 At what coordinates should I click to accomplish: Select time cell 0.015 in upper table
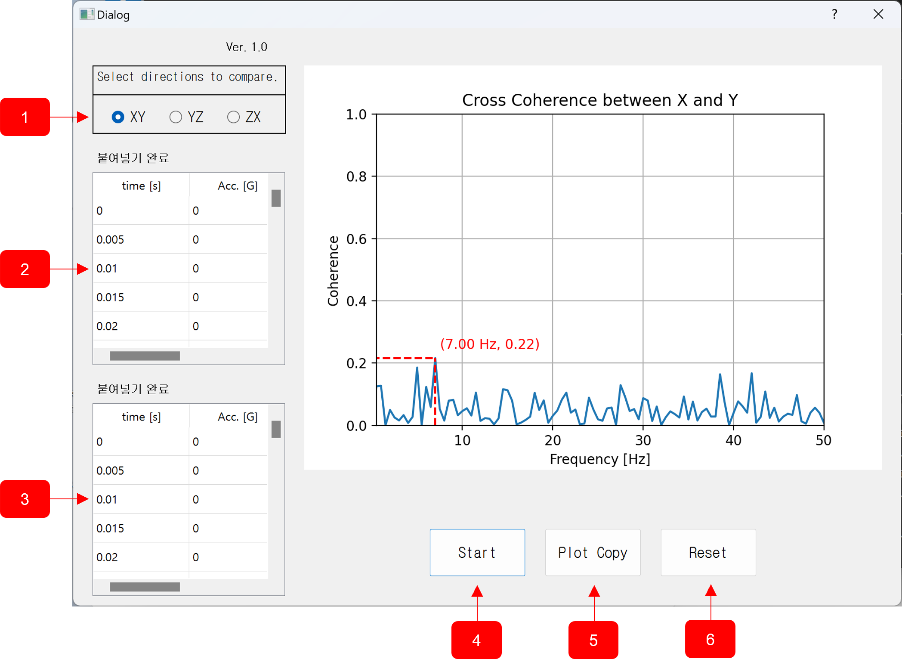(141, 297)
